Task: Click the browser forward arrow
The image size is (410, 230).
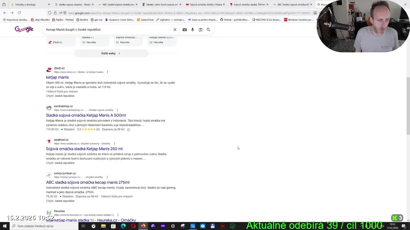Action: [x=12, y=13]
